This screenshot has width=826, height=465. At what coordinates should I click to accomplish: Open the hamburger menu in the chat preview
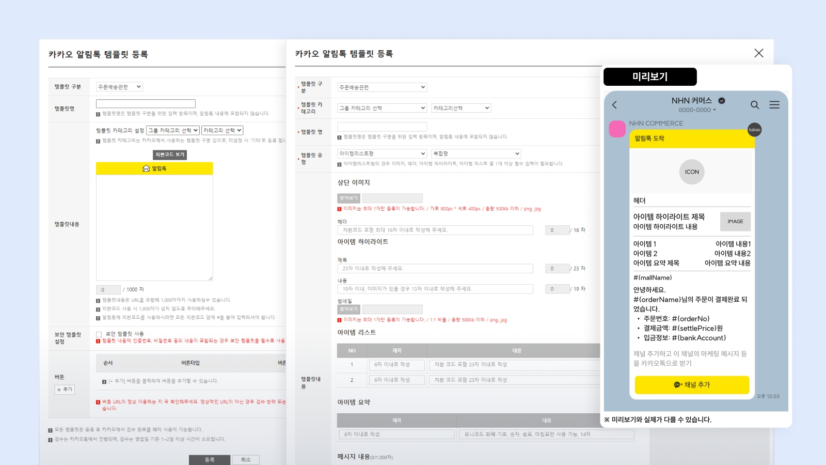point(774,105)
